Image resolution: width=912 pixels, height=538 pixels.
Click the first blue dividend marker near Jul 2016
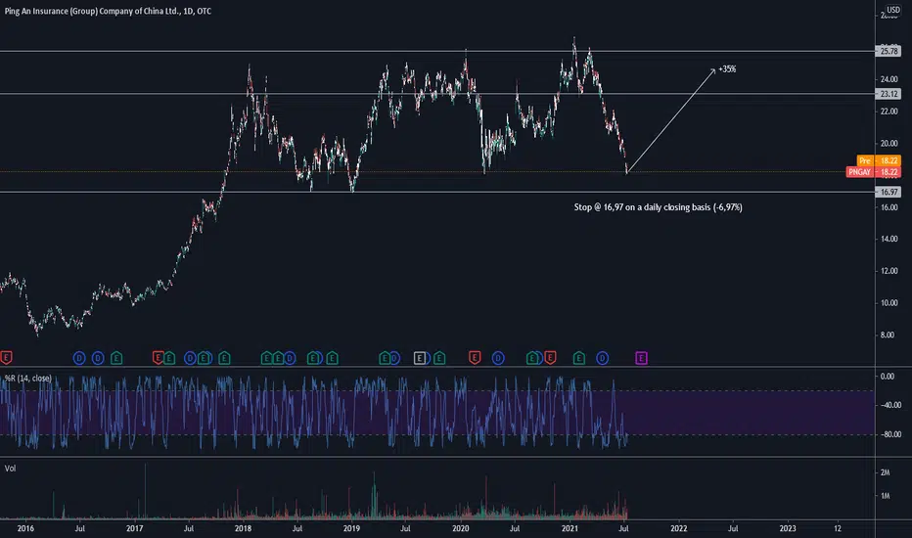(79, 358)
